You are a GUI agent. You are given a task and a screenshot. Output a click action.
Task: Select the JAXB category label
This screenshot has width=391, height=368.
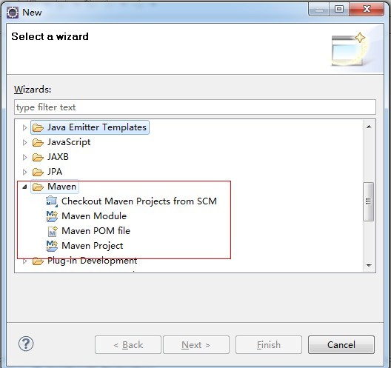[x=58, y=157]
